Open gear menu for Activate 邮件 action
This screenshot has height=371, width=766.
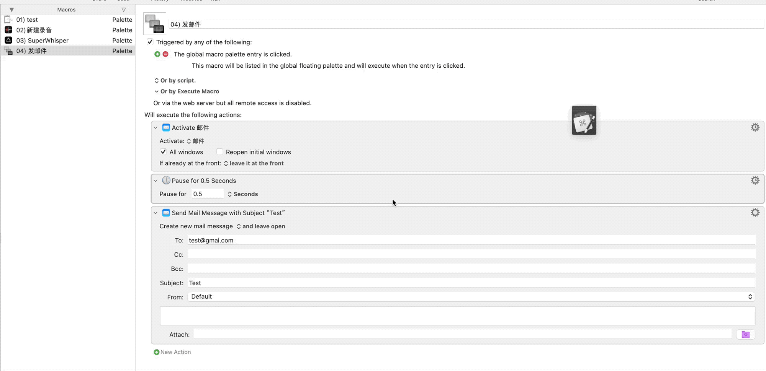[x=755, y=127]
